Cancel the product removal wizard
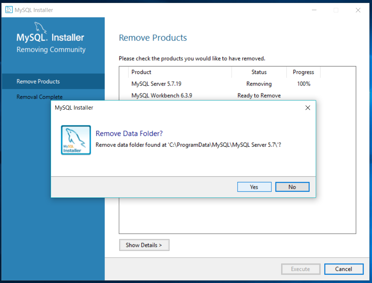 pyautogui.click(x=344, y=269)
